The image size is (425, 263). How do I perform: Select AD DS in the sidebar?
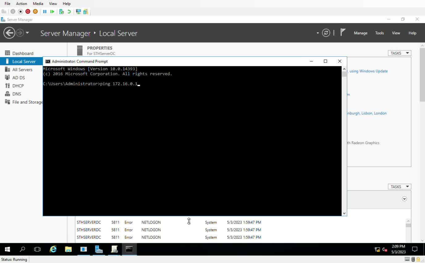click(x=19, y=78)
